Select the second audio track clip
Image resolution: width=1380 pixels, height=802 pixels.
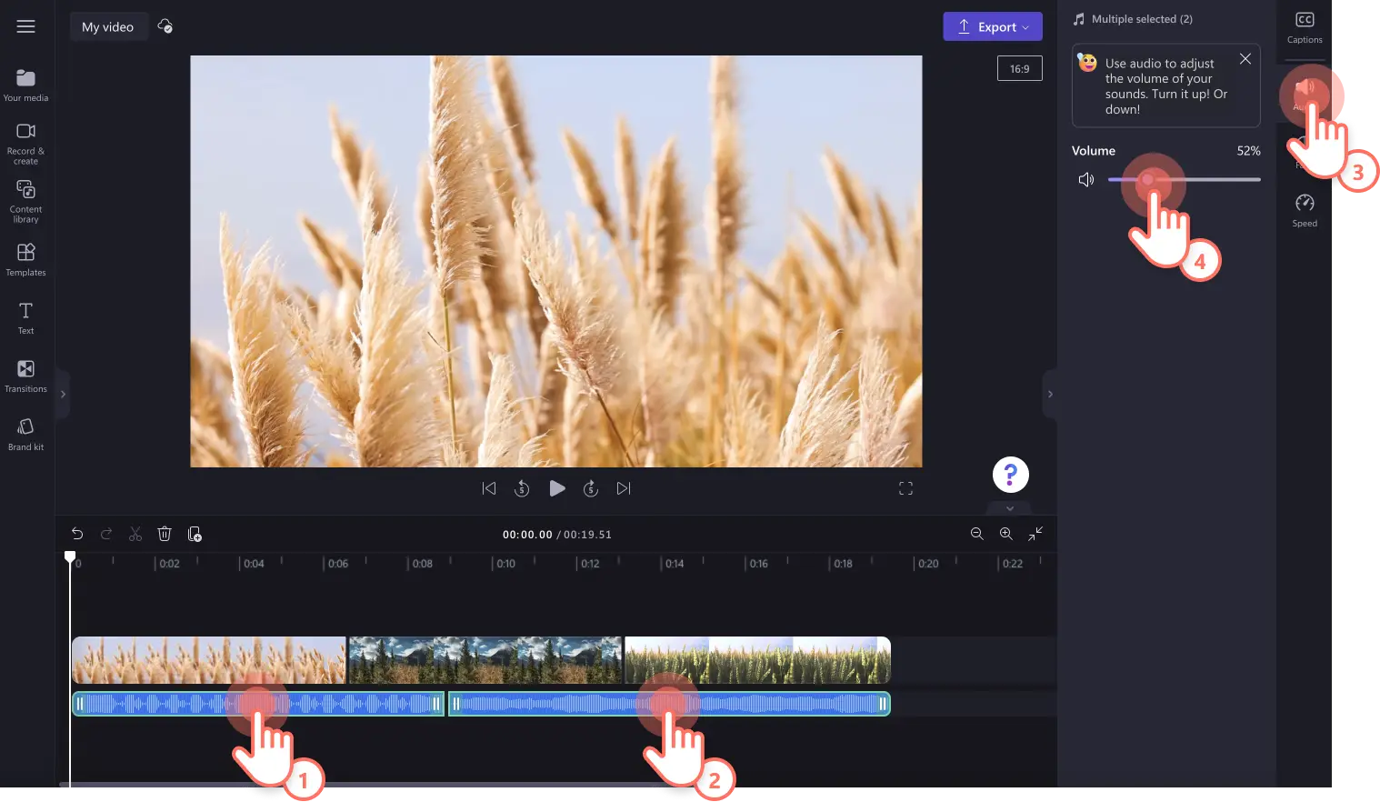(669, 704)
